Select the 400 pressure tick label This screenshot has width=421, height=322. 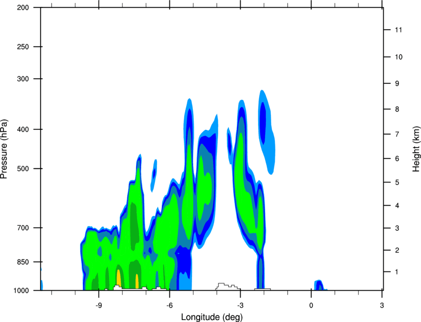point(23,129)
